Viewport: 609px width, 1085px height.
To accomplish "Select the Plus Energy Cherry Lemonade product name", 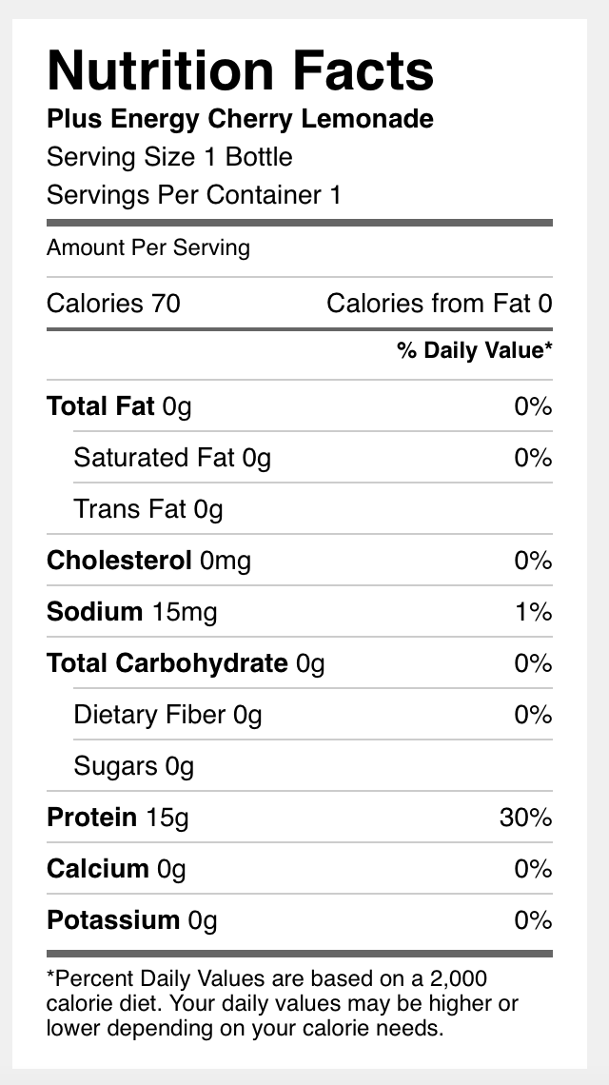I will (x=240, y=119).
